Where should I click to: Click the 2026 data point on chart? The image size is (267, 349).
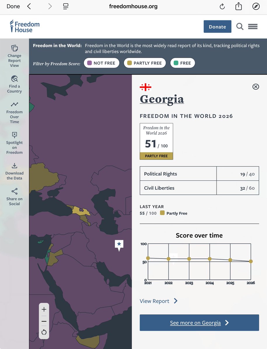[x=251, y=261]
